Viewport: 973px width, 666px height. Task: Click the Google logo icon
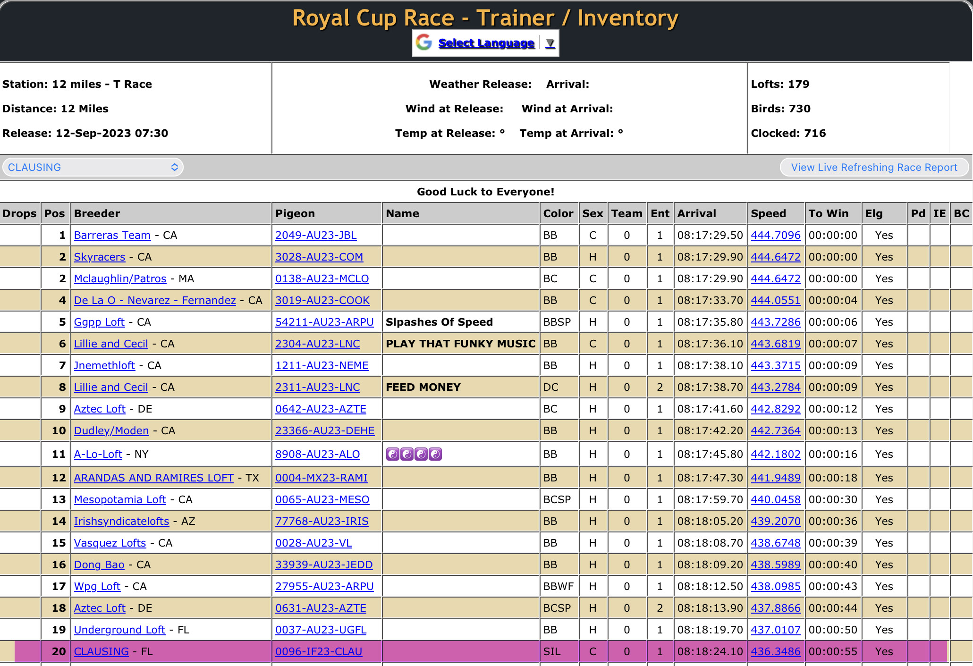[423, 42]
